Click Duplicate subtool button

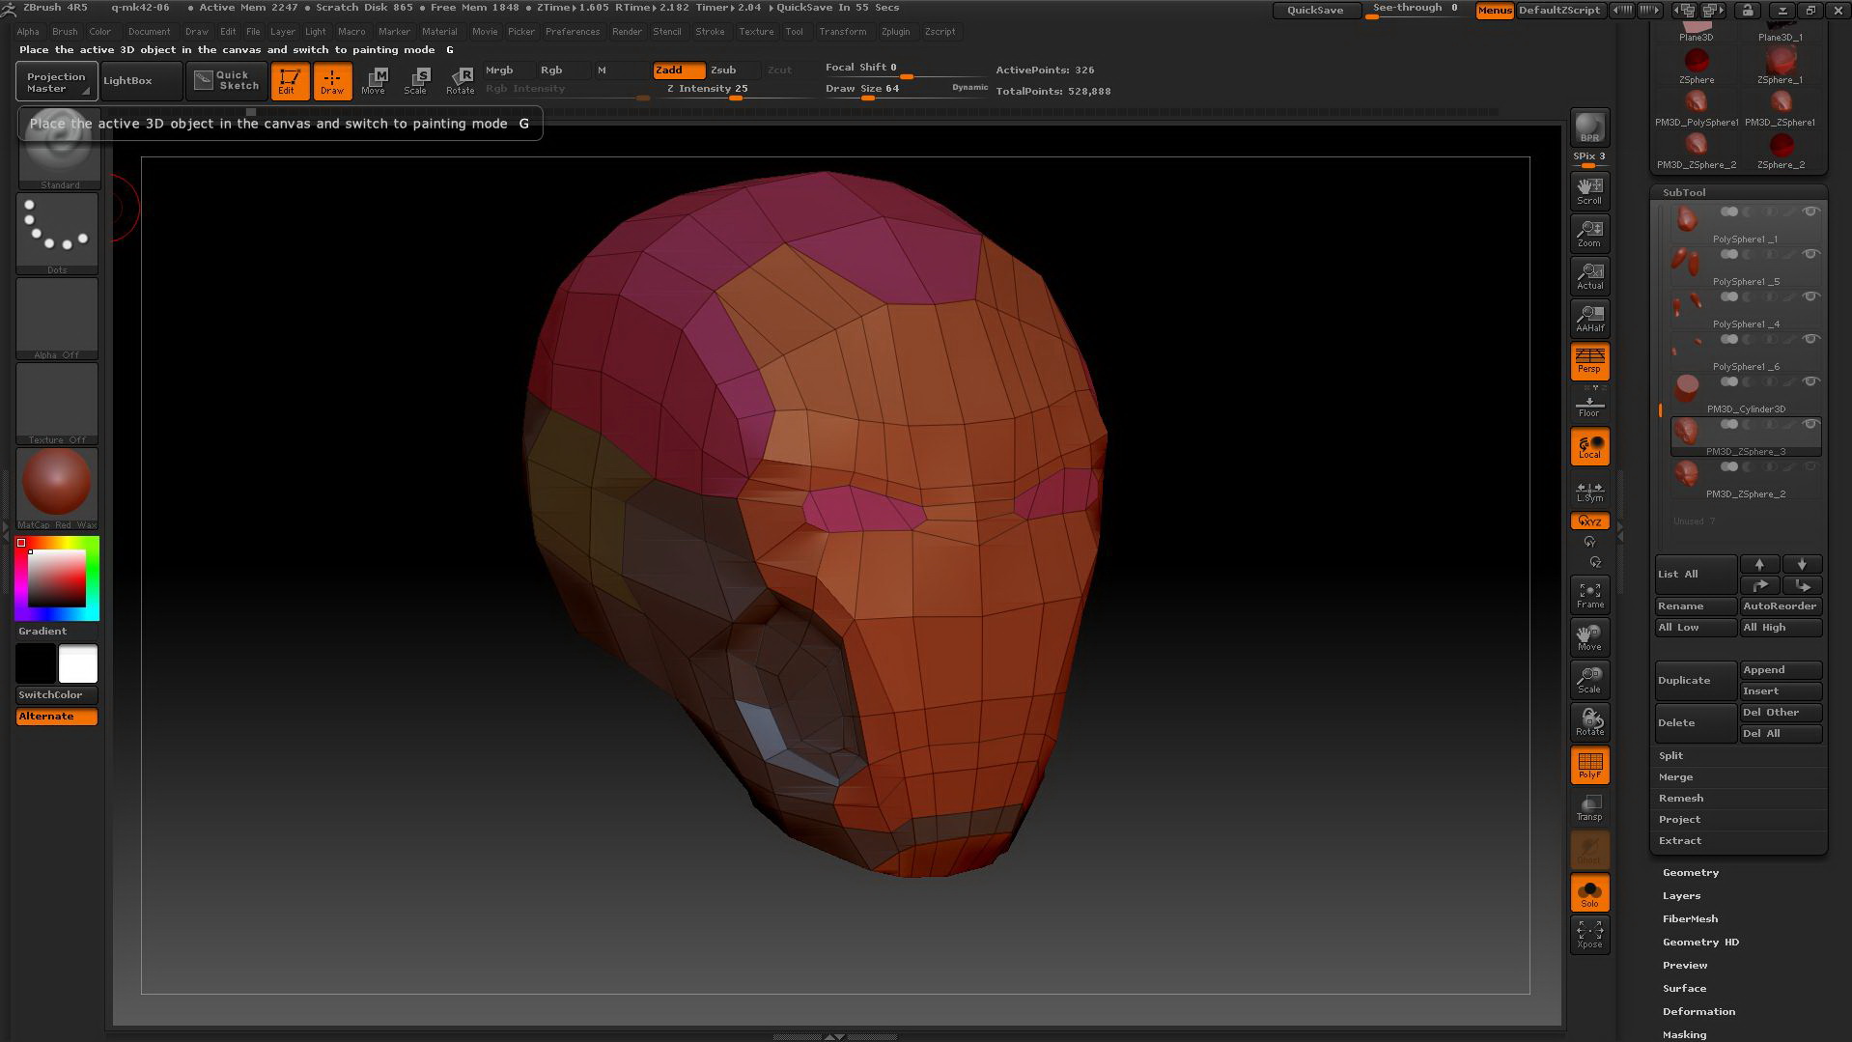click(1696, 681)
